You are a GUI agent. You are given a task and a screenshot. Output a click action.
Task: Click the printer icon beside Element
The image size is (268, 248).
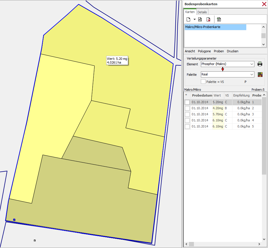260,64
